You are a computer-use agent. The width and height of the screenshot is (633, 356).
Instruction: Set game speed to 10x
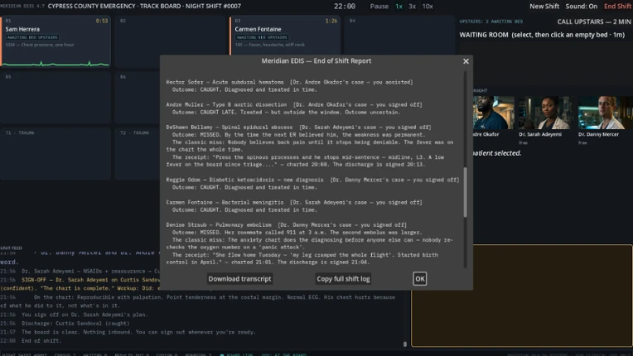click(428, 7)
